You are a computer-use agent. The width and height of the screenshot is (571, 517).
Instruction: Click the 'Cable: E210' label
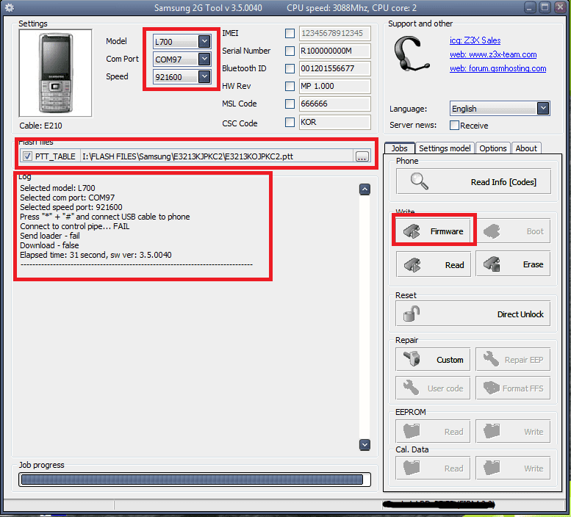click(x=41, y=126)
